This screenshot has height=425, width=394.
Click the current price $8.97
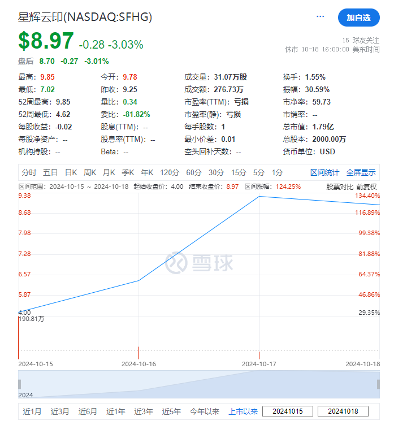[x=46, y=41]
